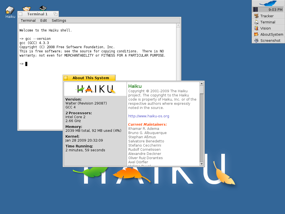The image size is (285, 214).
Task: Open the folder icon on the desktop
Action: tap(26, 9)
